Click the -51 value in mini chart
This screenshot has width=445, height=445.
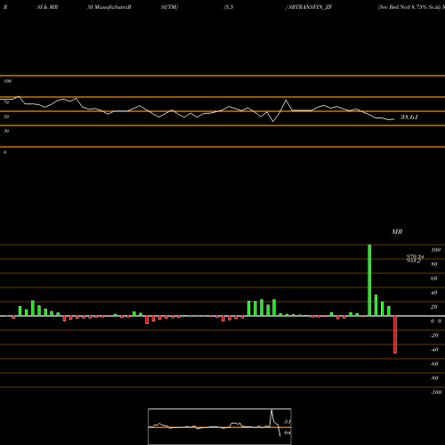[x=287, y=422]
